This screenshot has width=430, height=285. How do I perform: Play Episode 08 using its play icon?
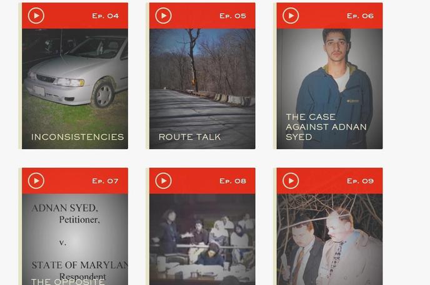point(164,181)
